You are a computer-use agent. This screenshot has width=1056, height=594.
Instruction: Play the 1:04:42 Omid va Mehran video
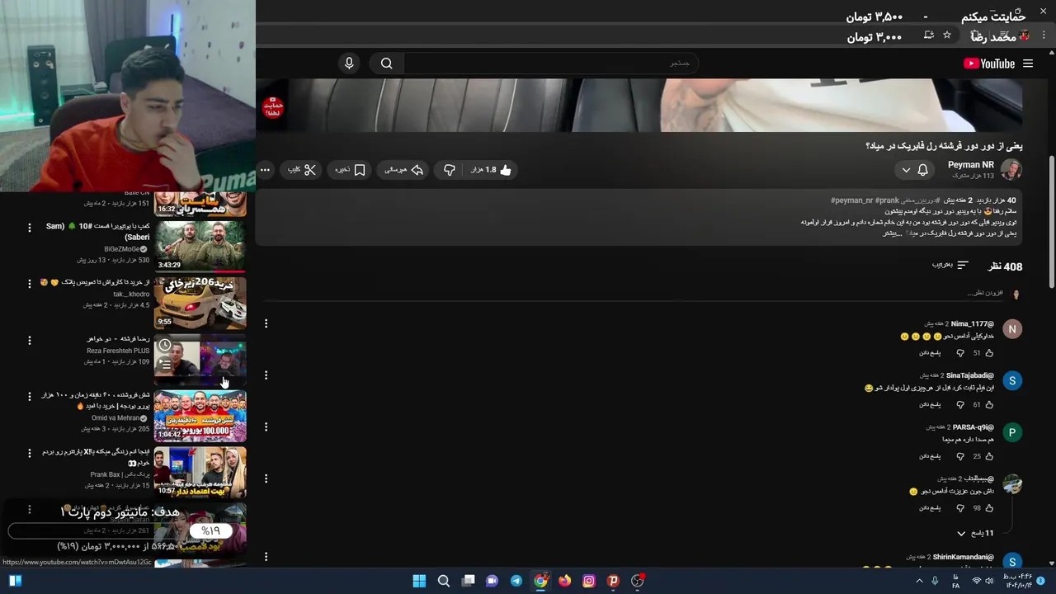(x=200, y=416)
